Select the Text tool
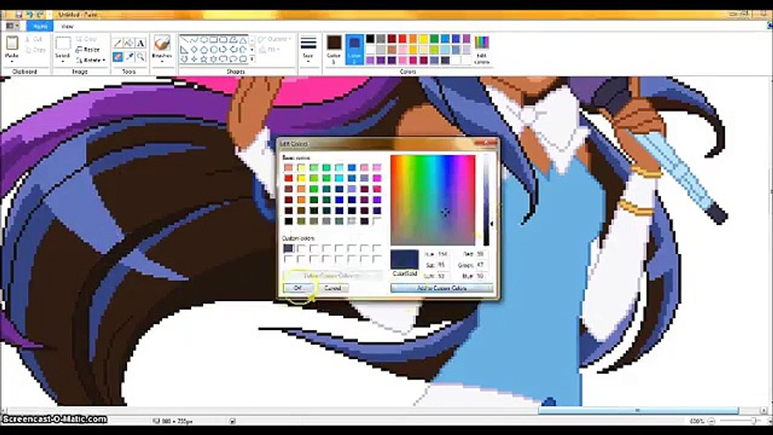The width and height of the screenshot is (773, 435). point(141,43)
